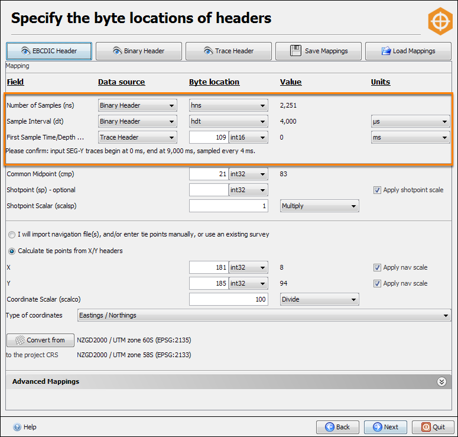Click Next to proceed
The height and width of the screenshot is (437, 458).
pos(385,427)
